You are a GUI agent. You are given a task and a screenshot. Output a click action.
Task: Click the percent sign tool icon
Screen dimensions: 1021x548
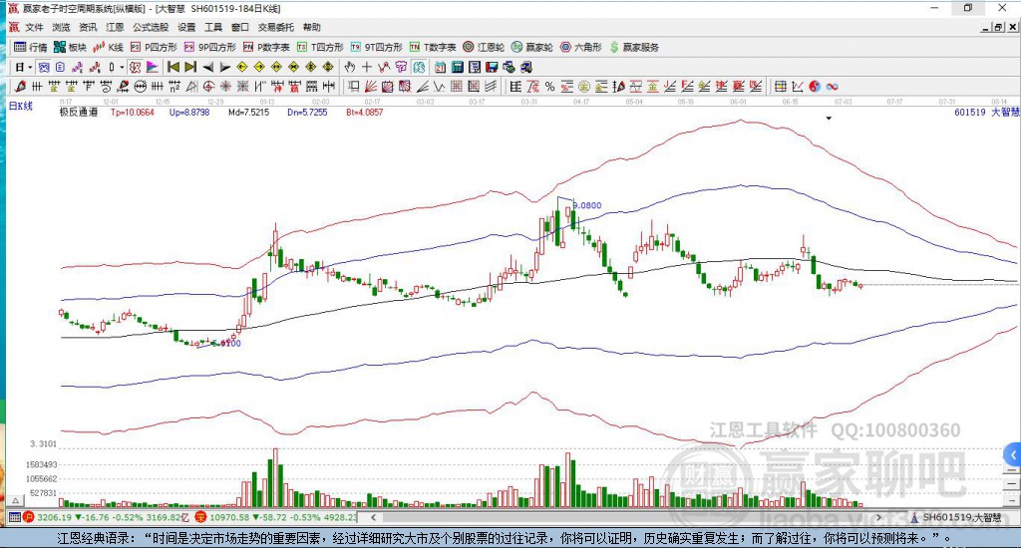coord(549,87)
